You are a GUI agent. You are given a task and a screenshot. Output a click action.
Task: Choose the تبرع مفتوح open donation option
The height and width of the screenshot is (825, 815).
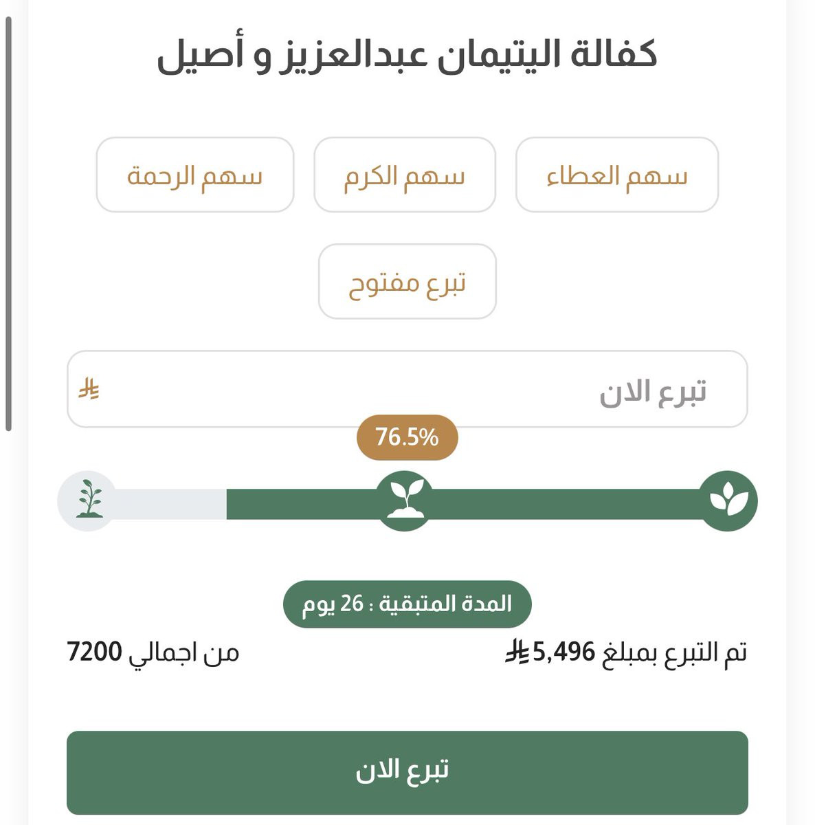click(x=407, y=282)
